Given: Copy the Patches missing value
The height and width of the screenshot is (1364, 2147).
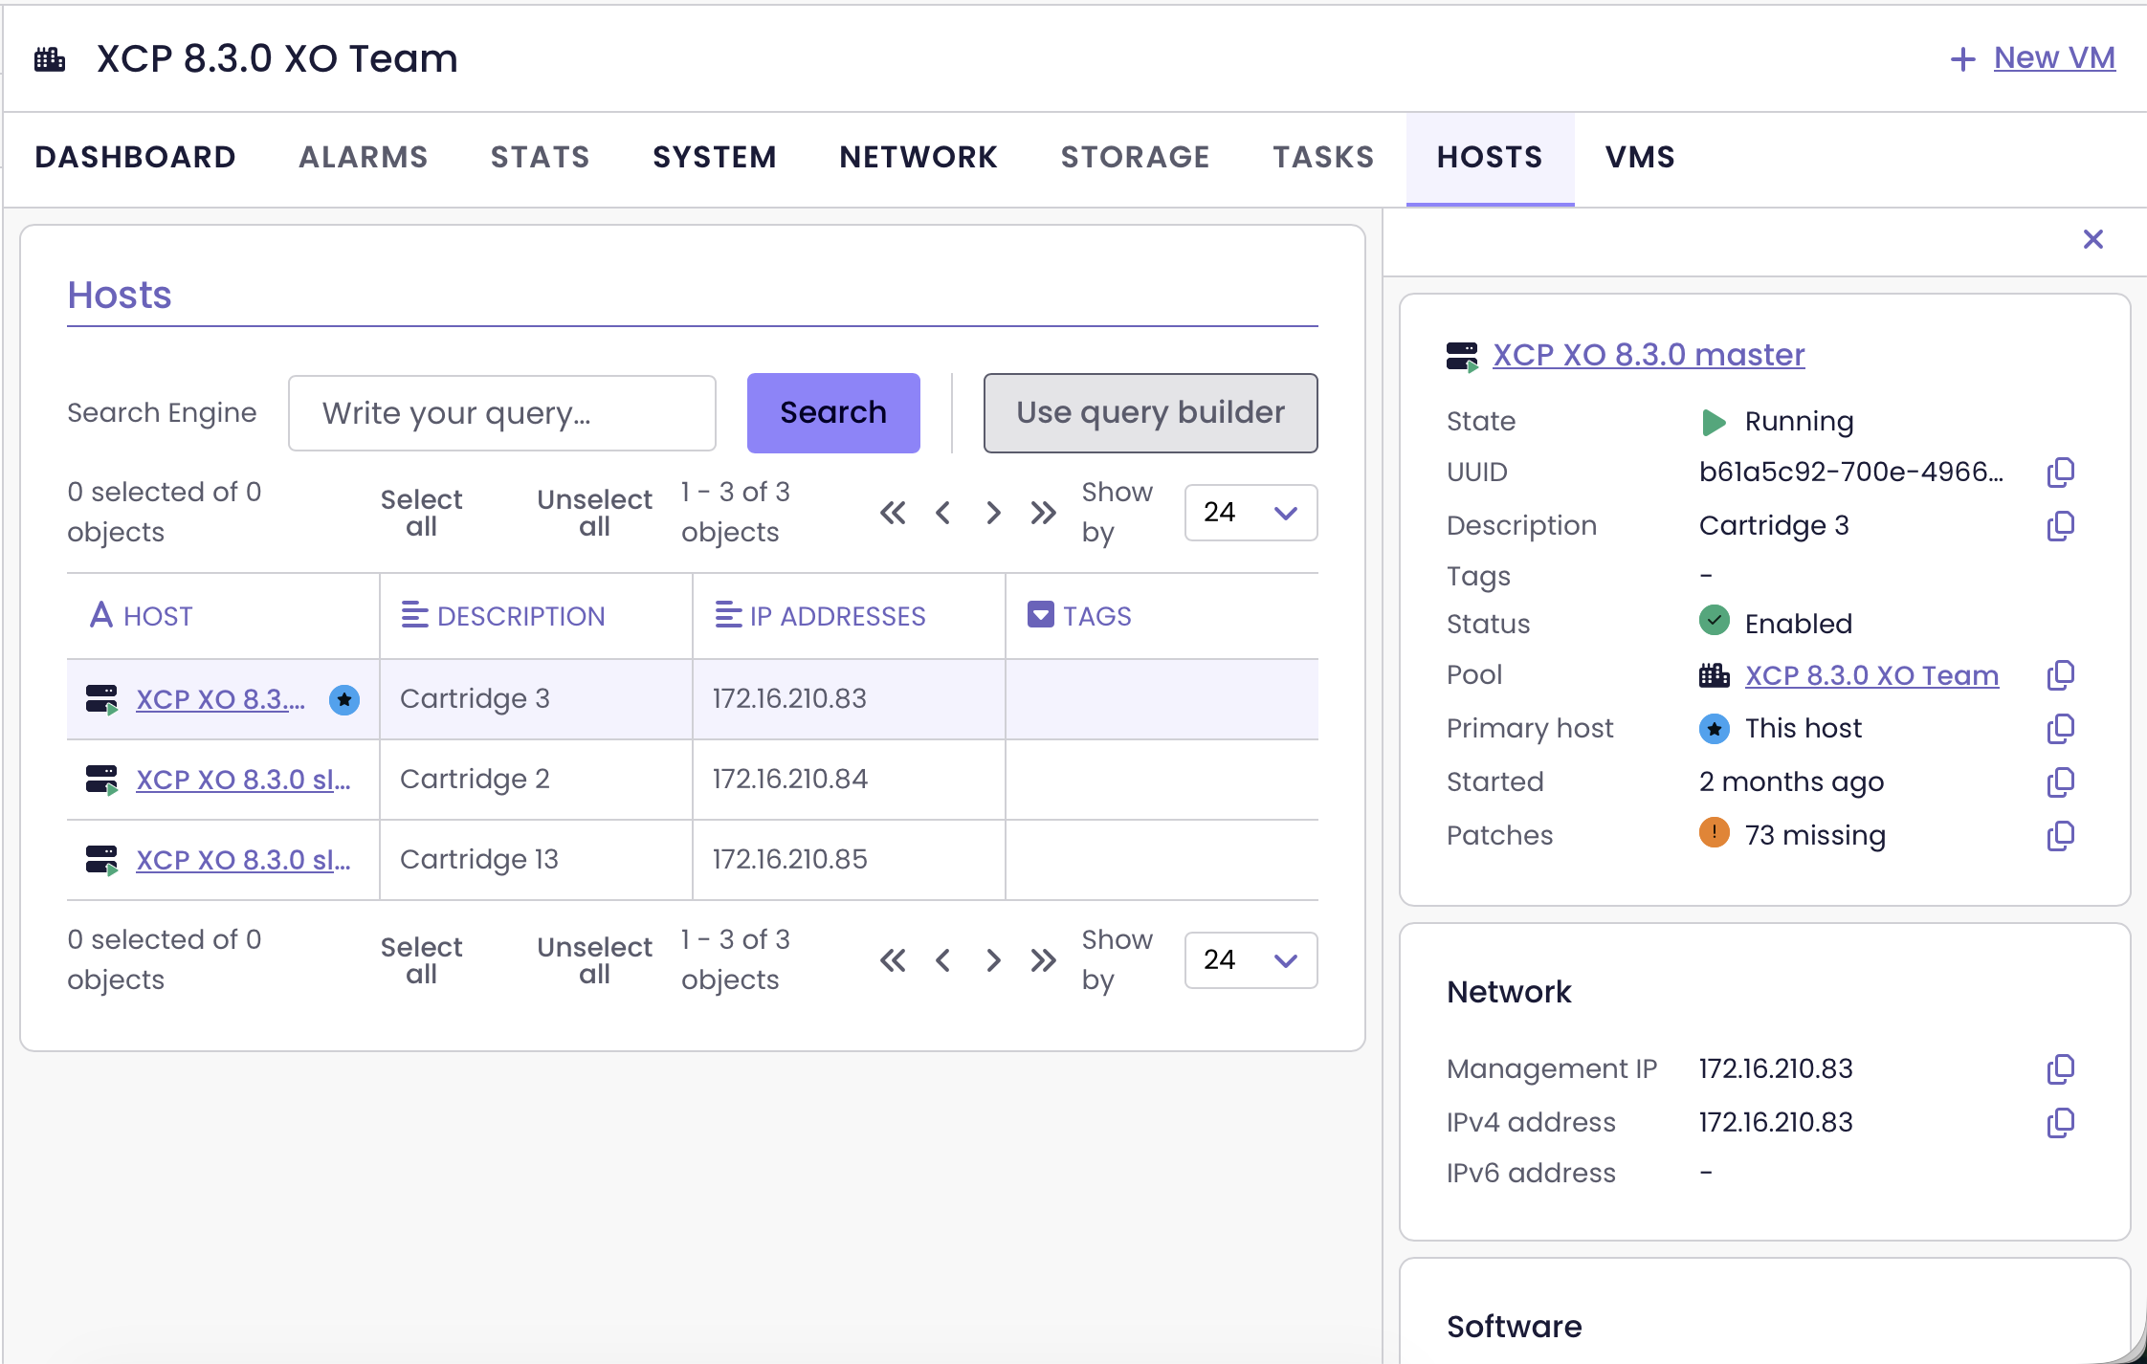Looking at the screenshot, I should pyautogui.click(x=2060, y=836).
